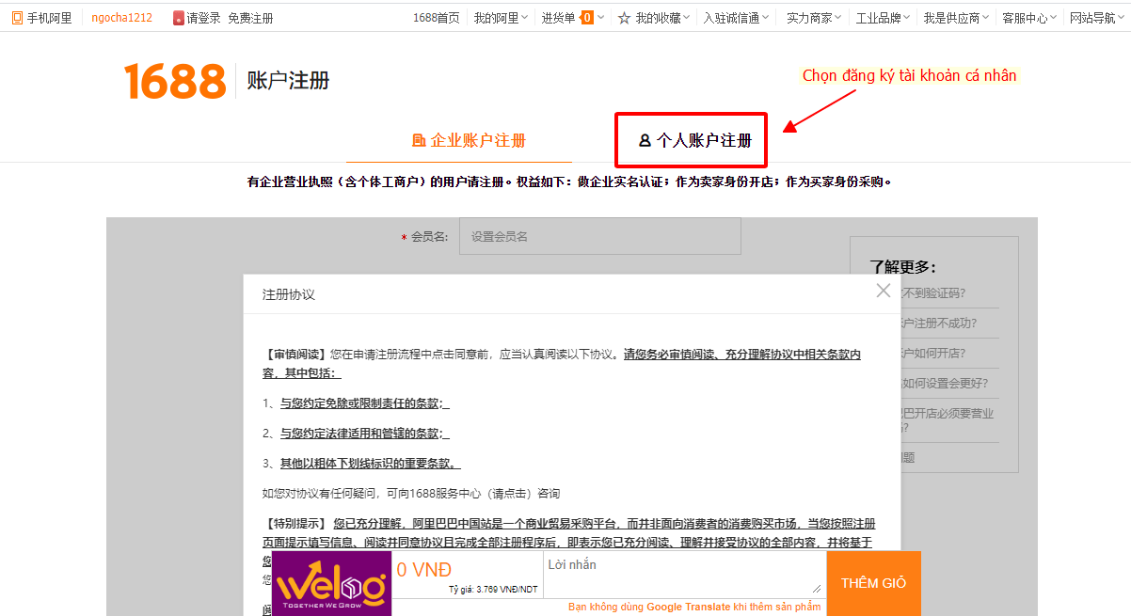Click the Welog logo
The width and height of the screenshot is (1131, 616).
(331, 583)
